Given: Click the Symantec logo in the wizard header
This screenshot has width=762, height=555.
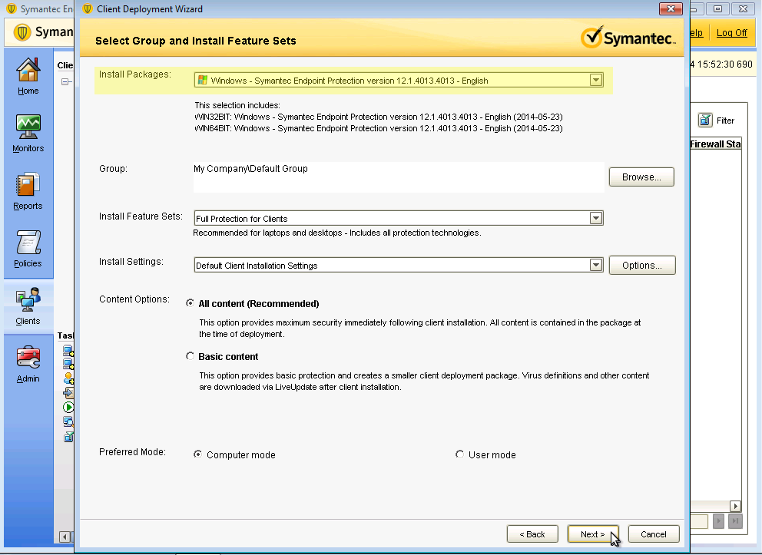Looking at the screenshot, I should click(x=628, y=38).
